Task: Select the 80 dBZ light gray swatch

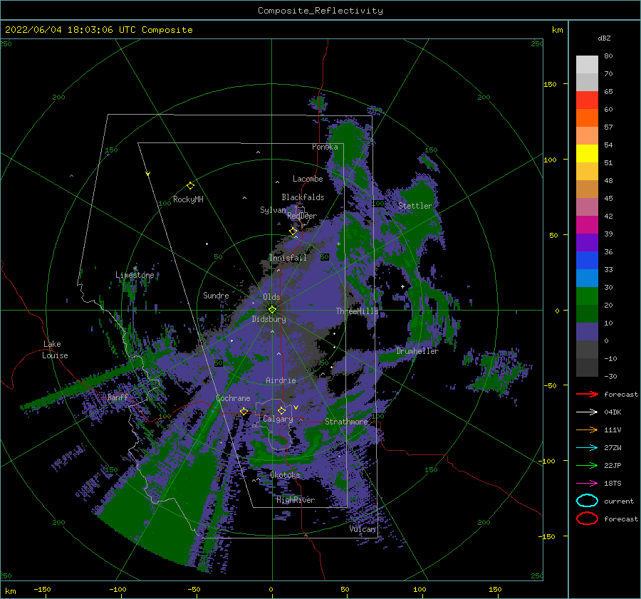Action: pos(587,64)
